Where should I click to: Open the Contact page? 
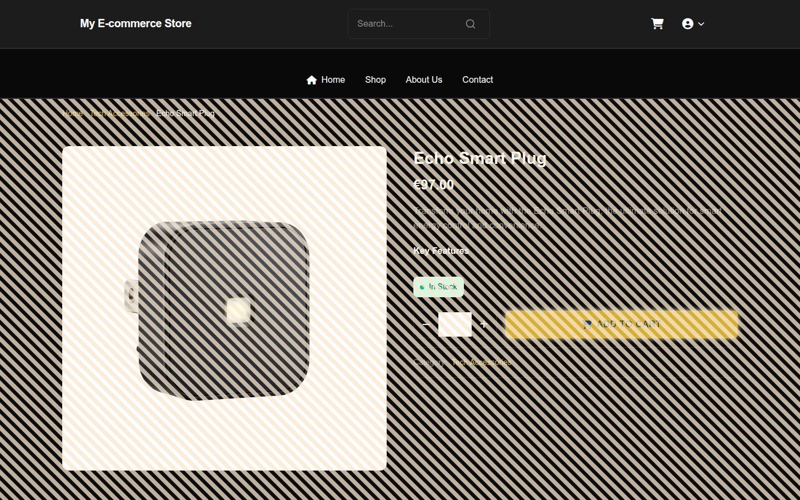tap(478, 80)
